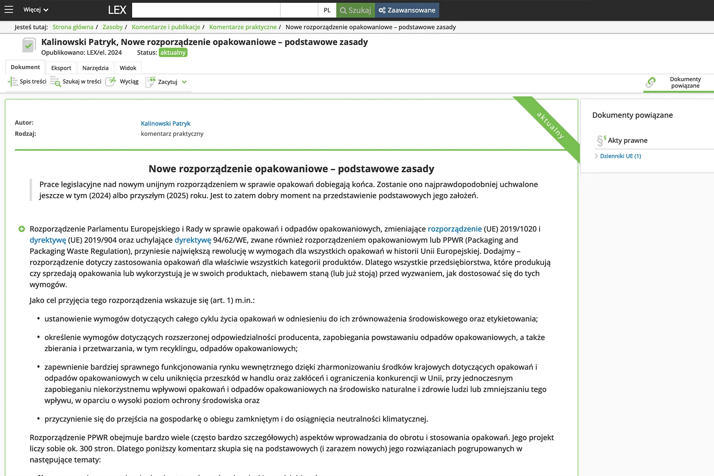Open the Narzędzia tab
The width and height of the screenshot is (714, 476).
pos(95,68)
